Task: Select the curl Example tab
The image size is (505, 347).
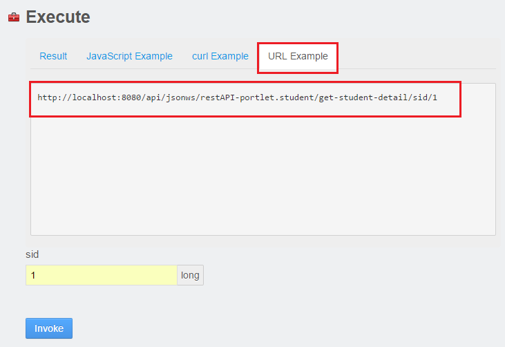Action: pos(220,56)
